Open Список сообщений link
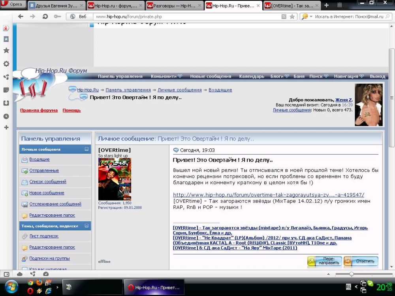This screenshot has height=296, width=395. click(x=48, y=182)
